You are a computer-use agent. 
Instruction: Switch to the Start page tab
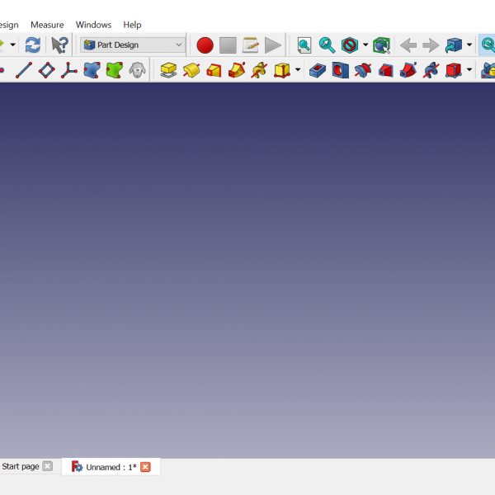pyautogui.click(x=21, y=467)
